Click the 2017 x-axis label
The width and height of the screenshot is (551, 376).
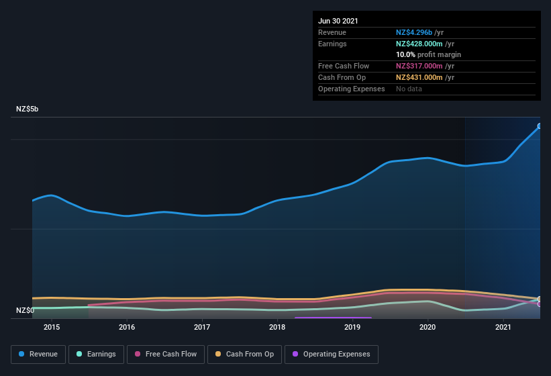(x=202, y=327)
